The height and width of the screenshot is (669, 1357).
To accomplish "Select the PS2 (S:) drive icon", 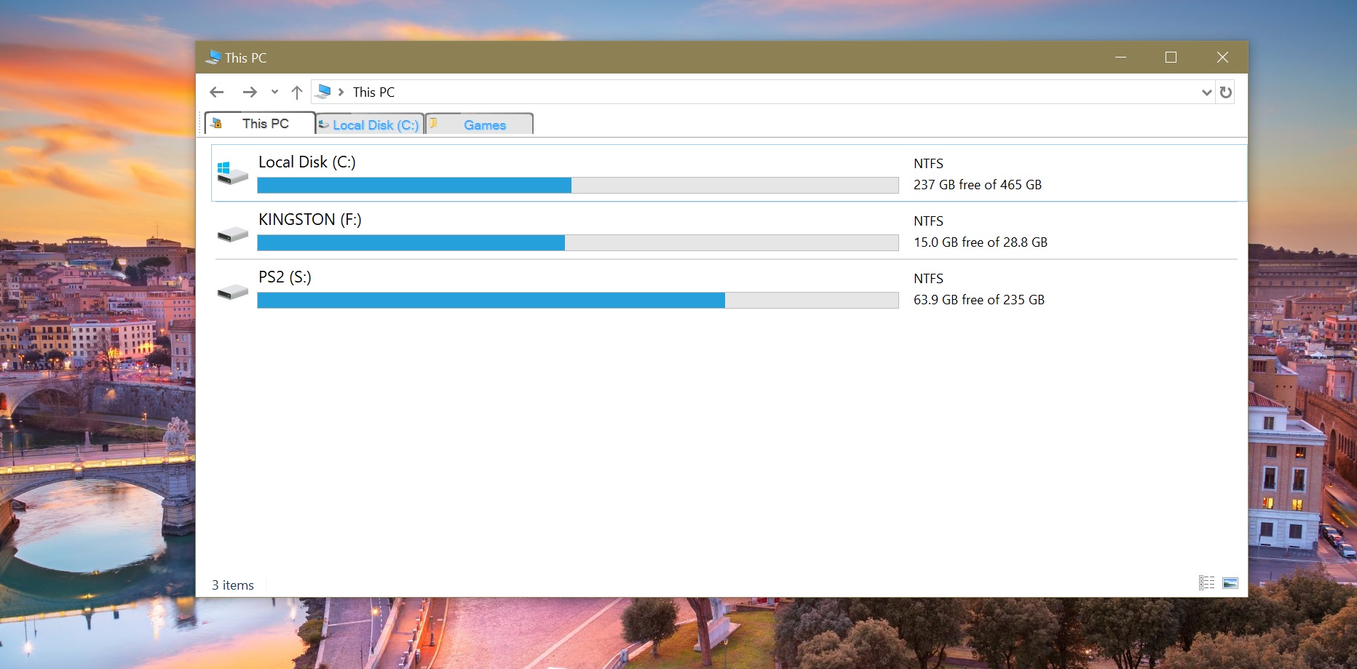I will pos(232,292).
